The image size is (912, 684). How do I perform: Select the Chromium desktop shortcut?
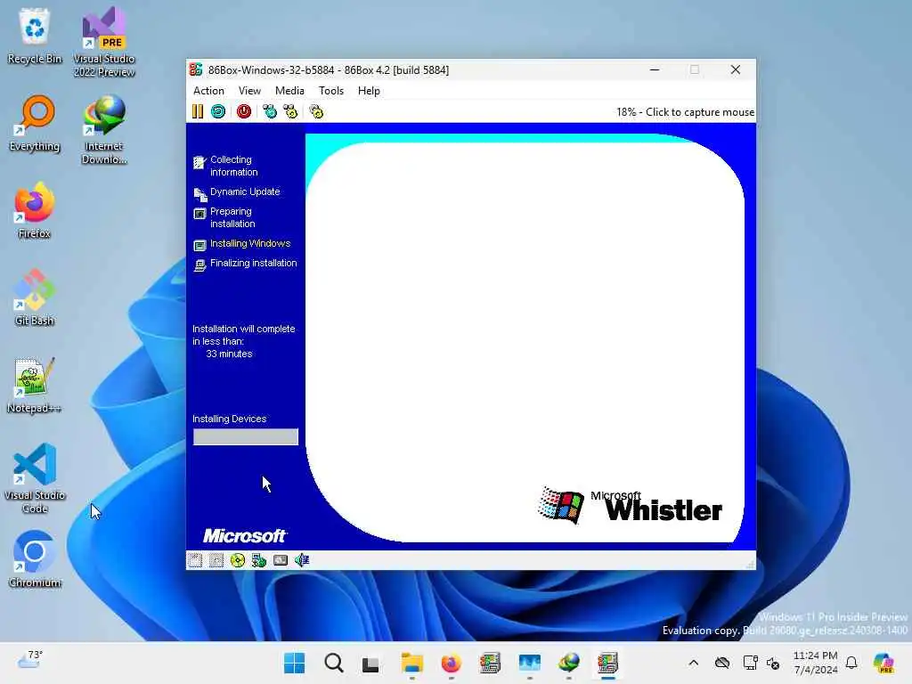click(35, 559)
